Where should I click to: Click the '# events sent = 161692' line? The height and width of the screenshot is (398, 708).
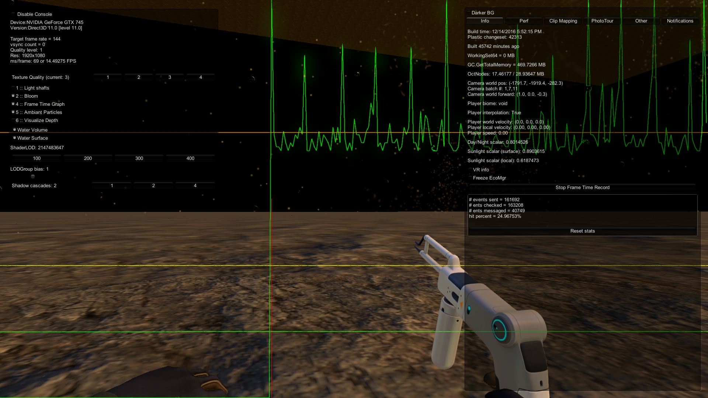pyautogui.click(x=494, y=199)
